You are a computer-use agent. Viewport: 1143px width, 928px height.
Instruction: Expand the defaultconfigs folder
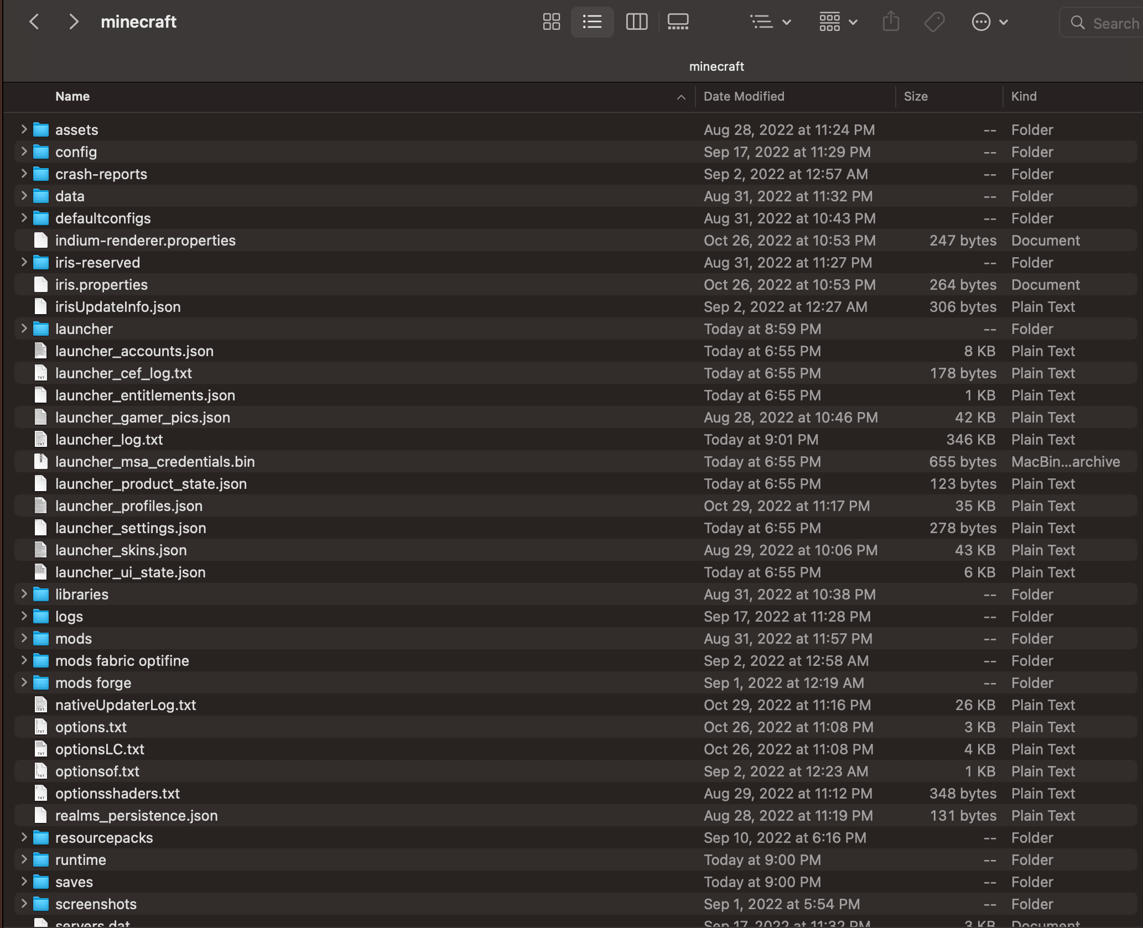point(24,218)
